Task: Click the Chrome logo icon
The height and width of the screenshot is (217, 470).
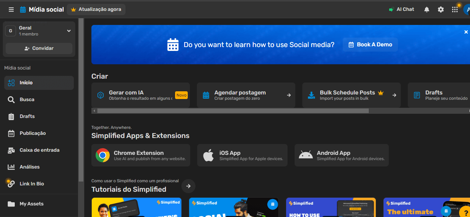Action: point(103,155)
